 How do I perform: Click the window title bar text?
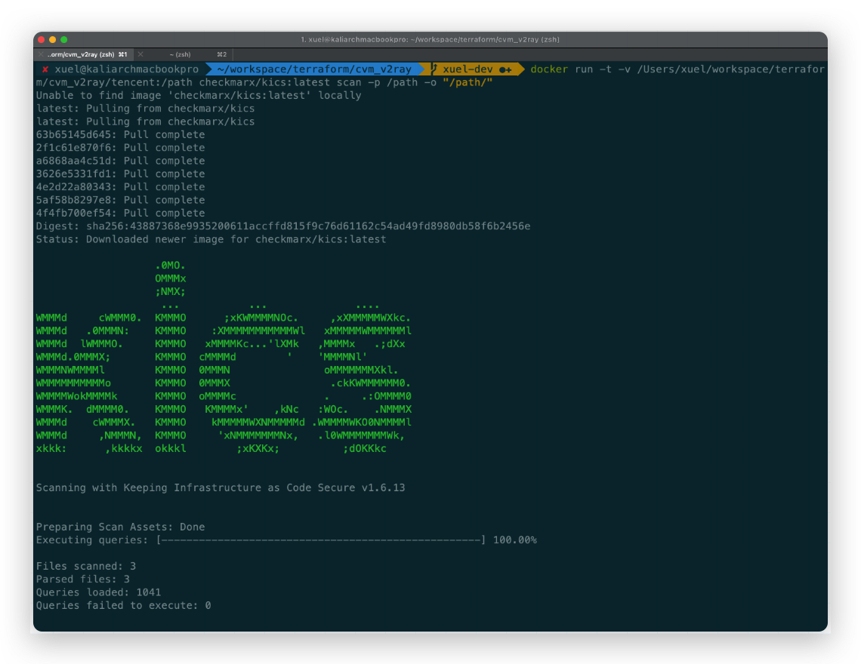tap(429, 39)
